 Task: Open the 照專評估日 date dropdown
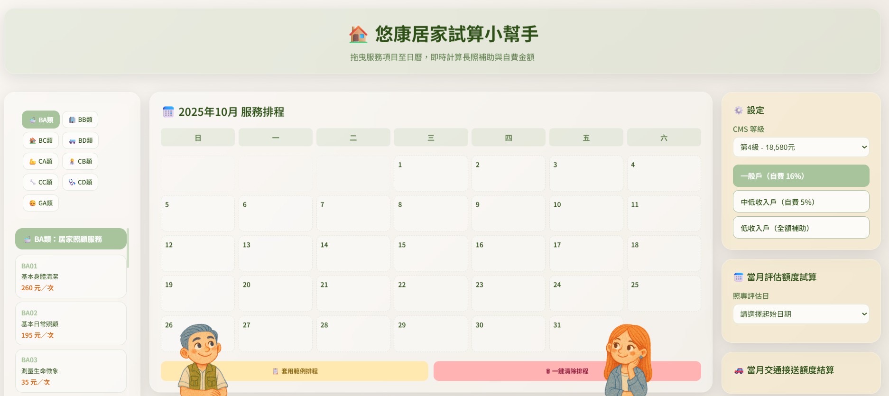801,314
